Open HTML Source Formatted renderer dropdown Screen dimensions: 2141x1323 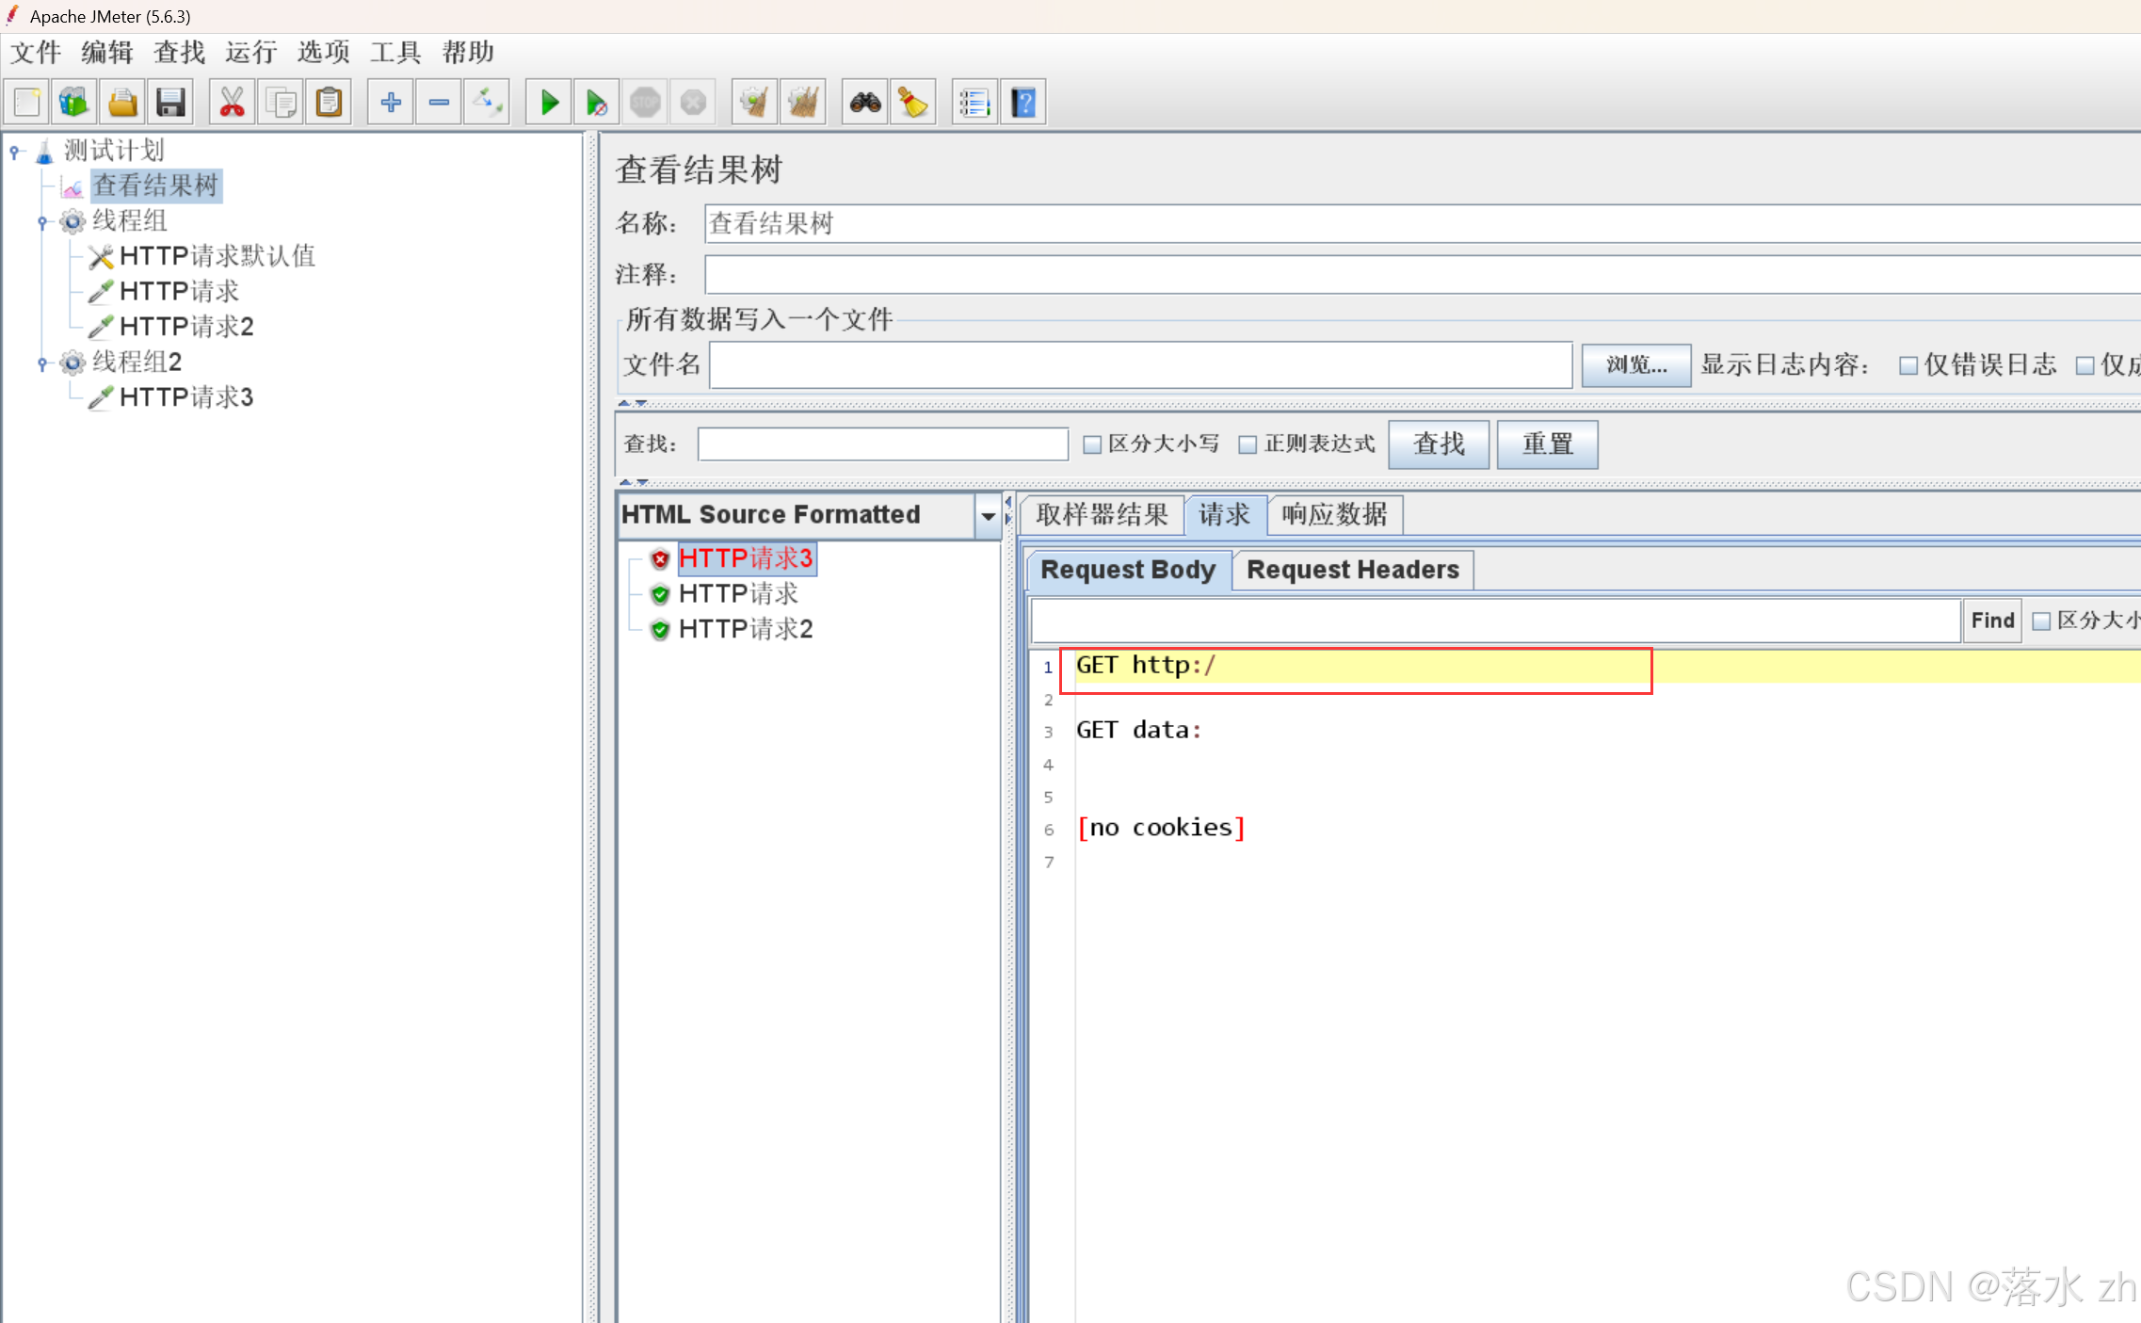tap(988, 515)
